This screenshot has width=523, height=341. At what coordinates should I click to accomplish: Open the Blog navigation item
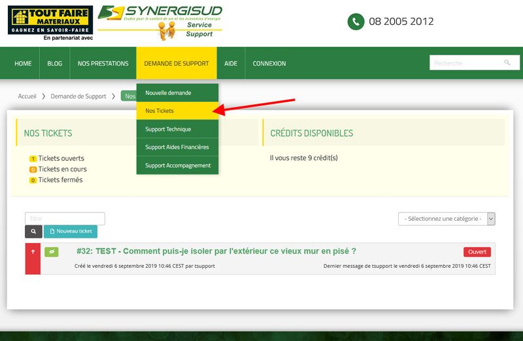(55, 63)
